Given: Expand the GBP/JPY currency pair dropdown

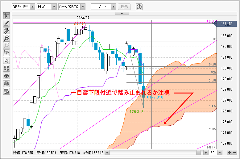Looking at the screenshot, I should pos(32,7).
